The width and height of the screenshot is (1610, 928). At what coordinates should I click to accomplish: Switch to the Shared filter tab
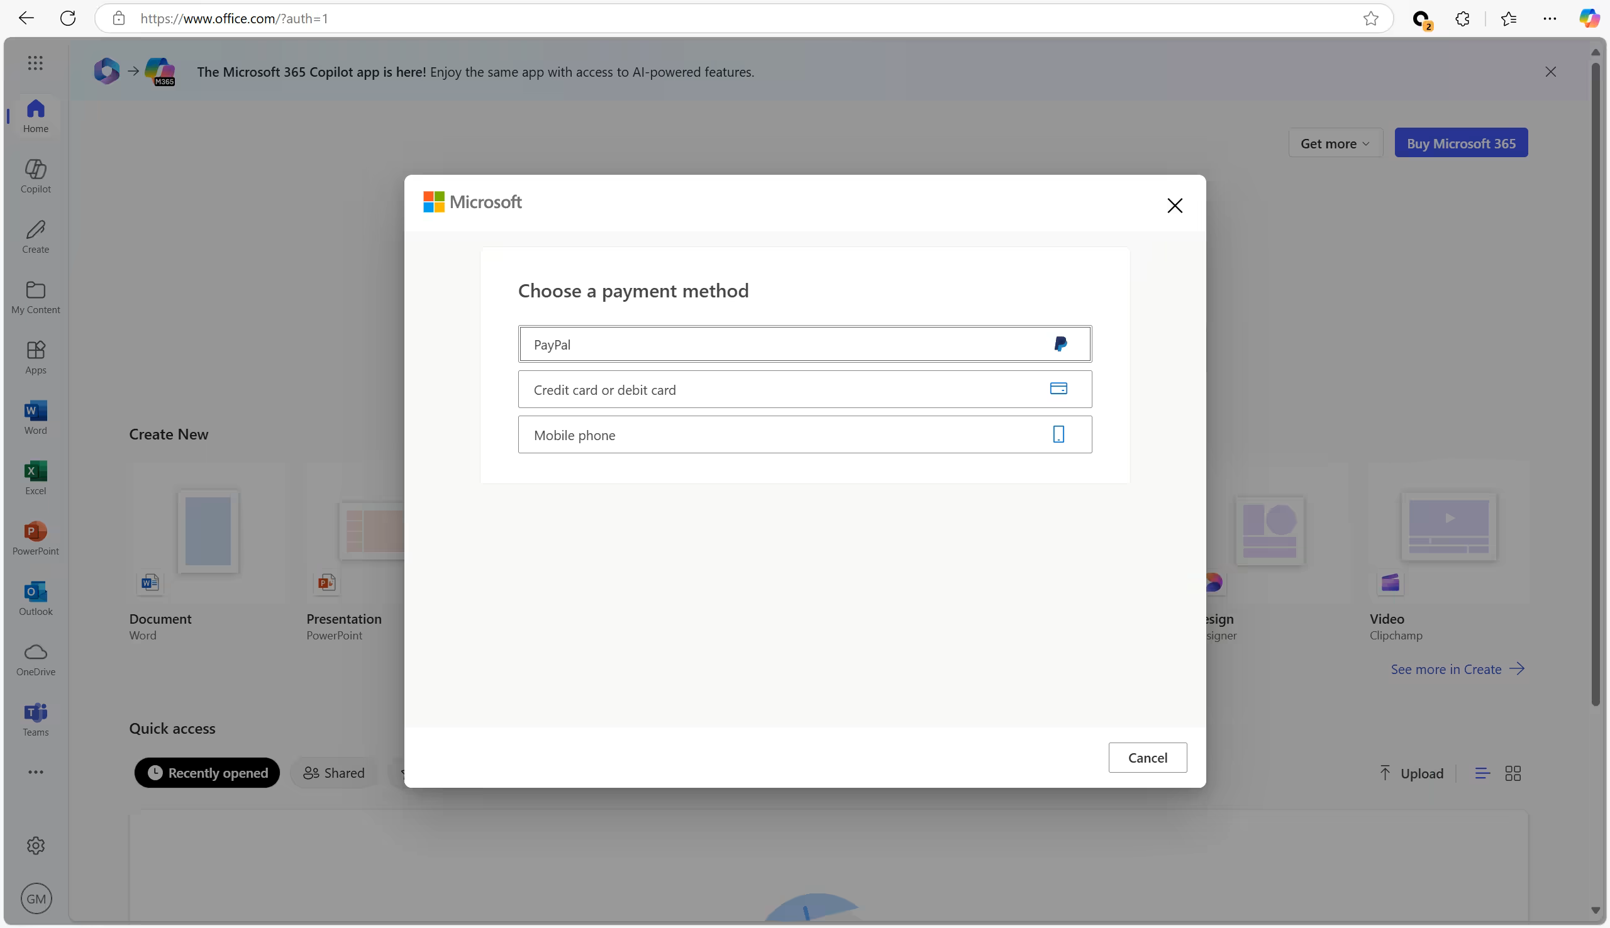pos(334,773)
